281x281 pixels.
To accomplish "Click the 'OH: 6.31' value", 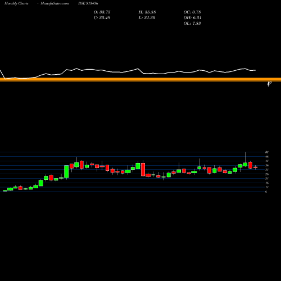I will pos(192,17).
